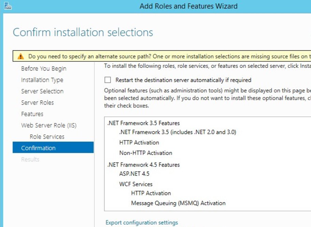The image size is (311, 227).
Task: Select the 'WCF Services' entry
Action: pyautogui.click(x=136, y=184)
